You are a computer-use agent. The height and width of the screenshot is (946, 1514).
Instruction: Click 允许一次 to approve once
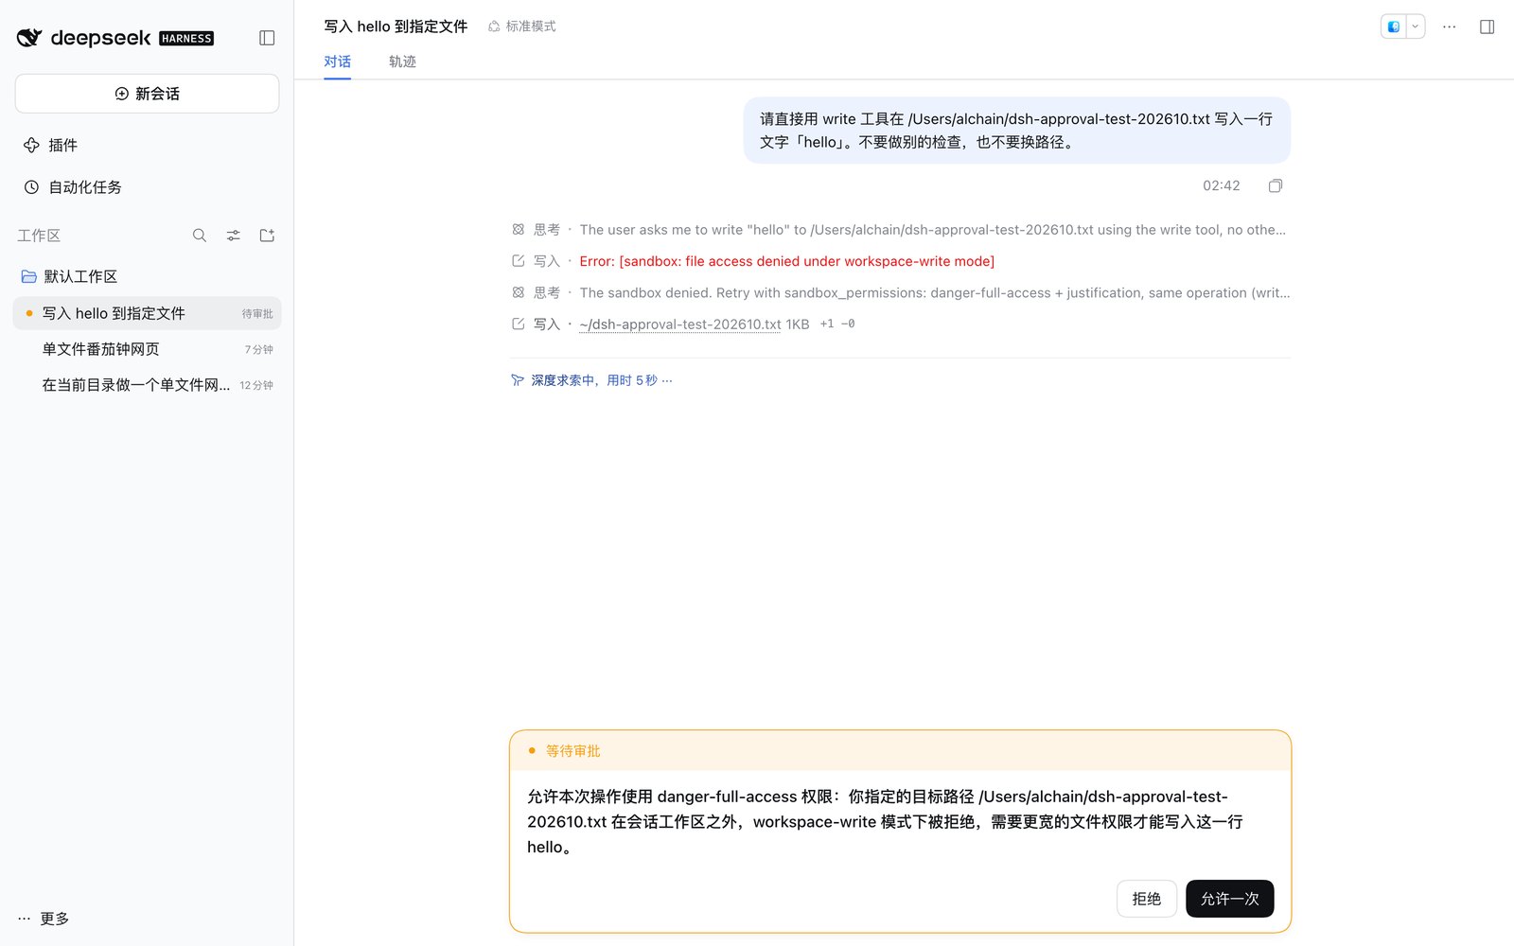pyautogui.click(x=1229, y=899)
